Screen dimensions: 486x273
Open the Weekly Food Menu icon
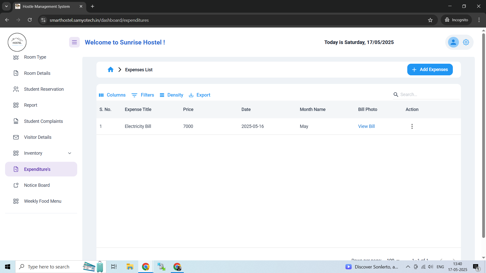tap(16, 201)
